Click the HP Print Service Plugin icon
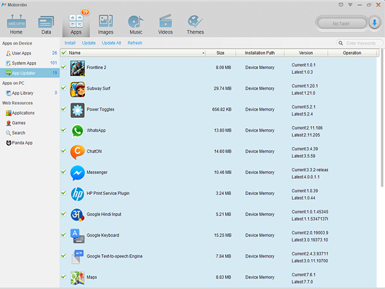Image resolution: width=385 pixels, height=289 pixels. [x=78, y=194]
